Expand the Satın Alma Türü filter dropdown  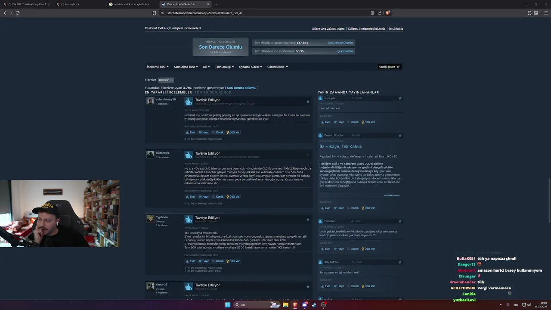(x=186, y=67)
